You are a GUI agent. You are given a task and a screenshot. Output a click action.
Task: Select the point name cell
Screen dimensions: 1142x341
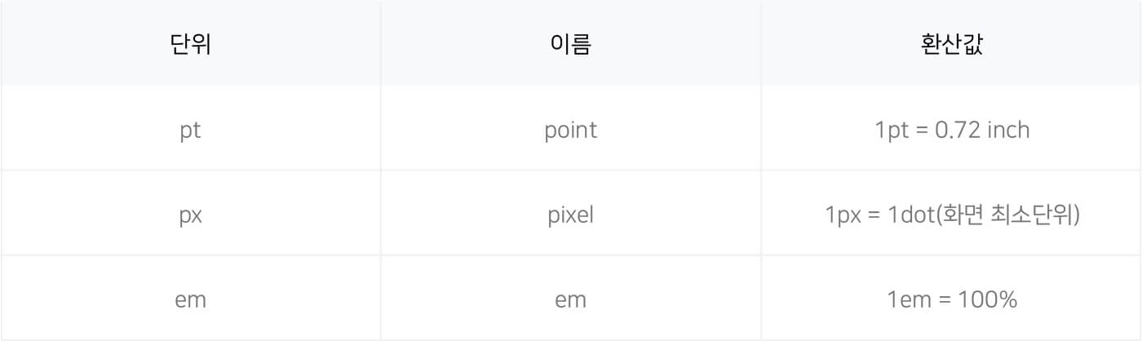point(570,129)
